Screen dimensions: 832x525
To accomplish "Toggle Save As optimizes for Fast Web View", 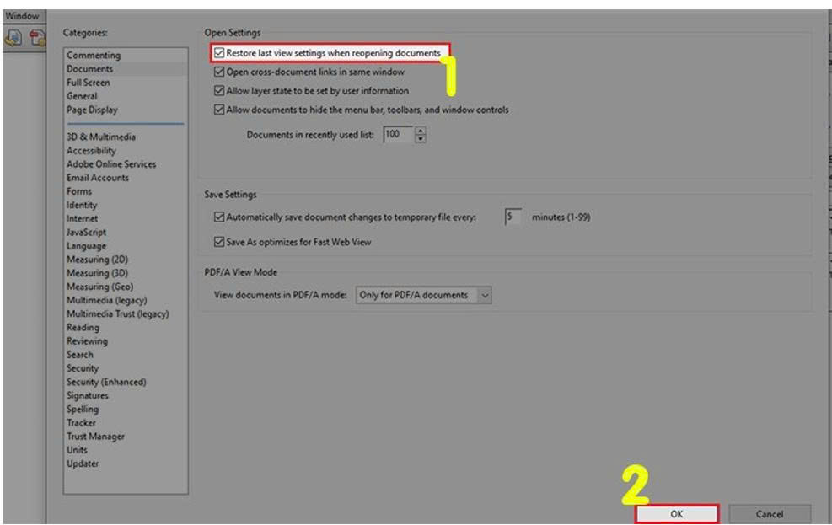I will (x=219, y=242).
